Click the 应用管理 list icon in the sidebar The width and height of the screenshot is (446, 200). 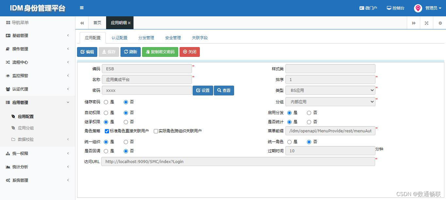[x=8, y=103]
